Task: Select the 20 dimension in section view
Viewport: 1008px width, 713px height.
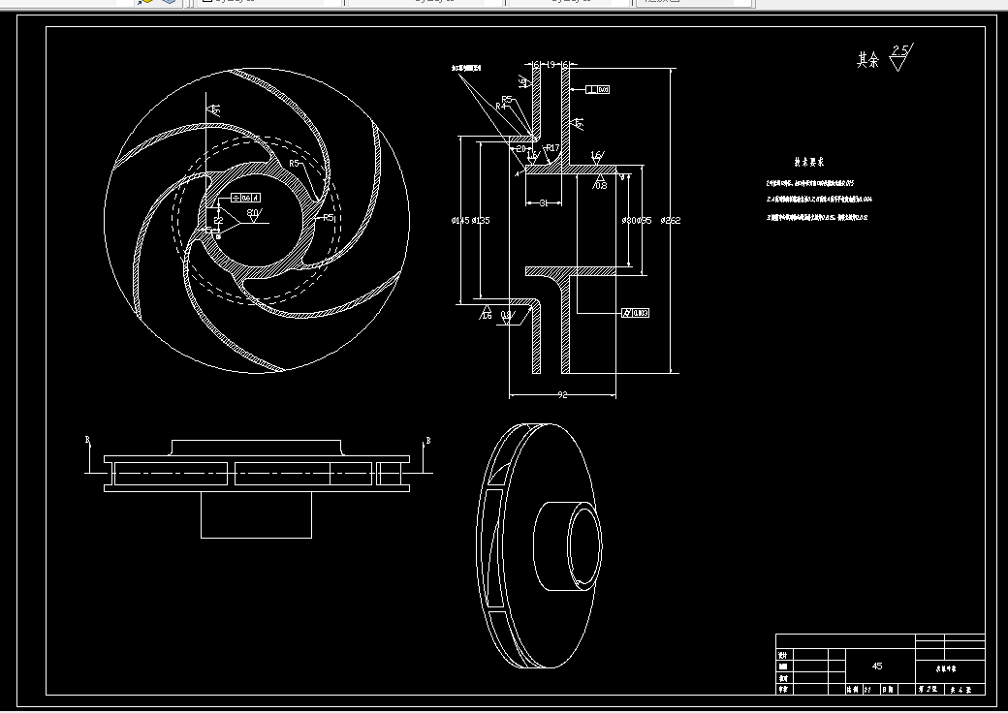Action: 520,148
